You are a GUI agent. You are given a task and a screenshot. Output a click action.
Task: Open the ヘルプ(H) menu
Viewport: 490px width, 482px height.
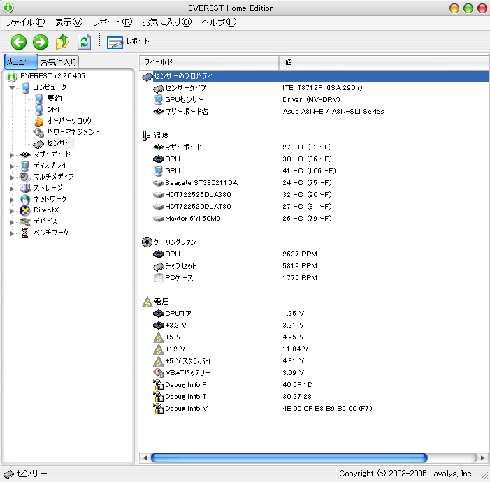coord(219,22)
